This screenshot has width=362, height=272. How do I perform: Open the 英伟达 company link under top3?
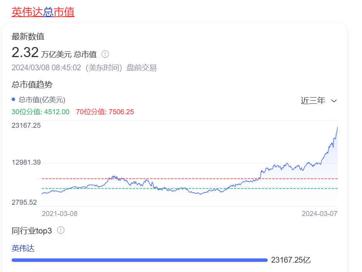[23, 248]
